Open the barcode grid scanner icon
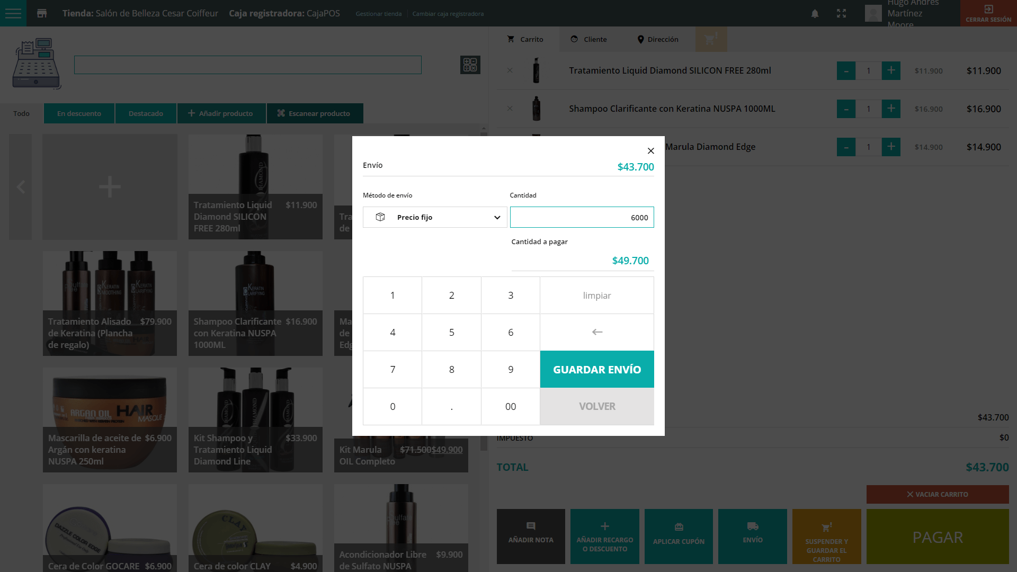This screenshot has height=572, width=1017. point(470,65)
